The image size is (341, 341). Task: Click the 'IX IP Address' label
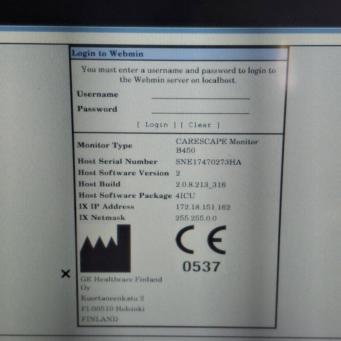click(106, 207)
